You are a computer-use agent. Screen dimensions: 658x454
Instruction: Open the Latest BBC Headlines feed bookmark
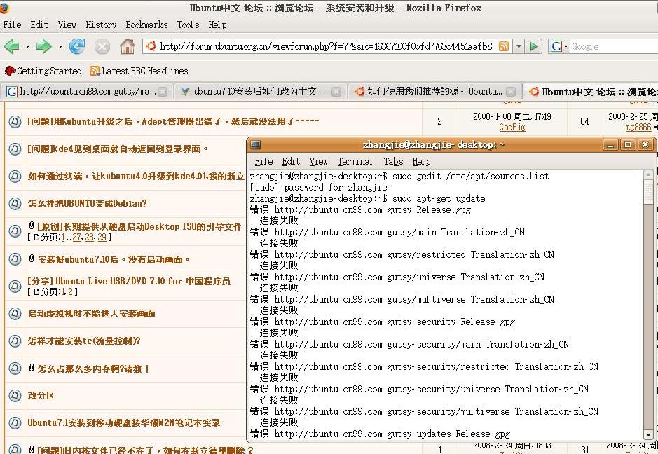point(139,71)
